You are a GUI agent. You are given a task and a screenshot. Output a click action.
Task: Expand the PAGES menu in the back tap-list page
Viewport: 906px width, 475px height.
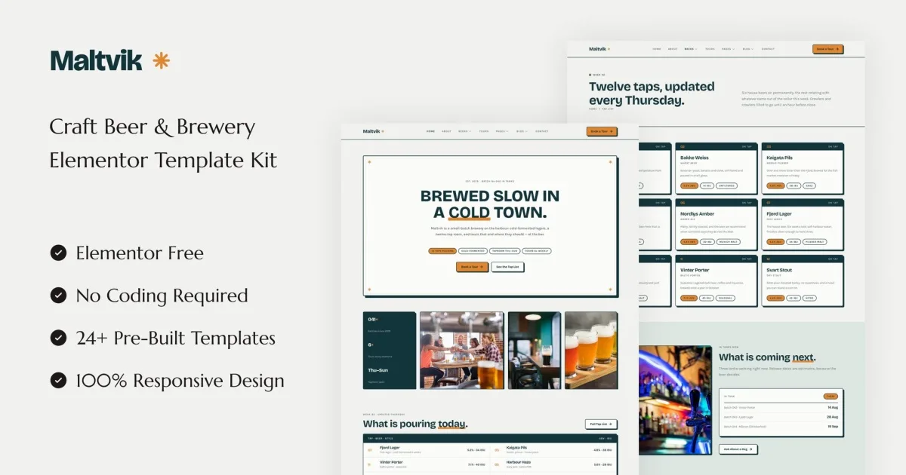[728, 49]
